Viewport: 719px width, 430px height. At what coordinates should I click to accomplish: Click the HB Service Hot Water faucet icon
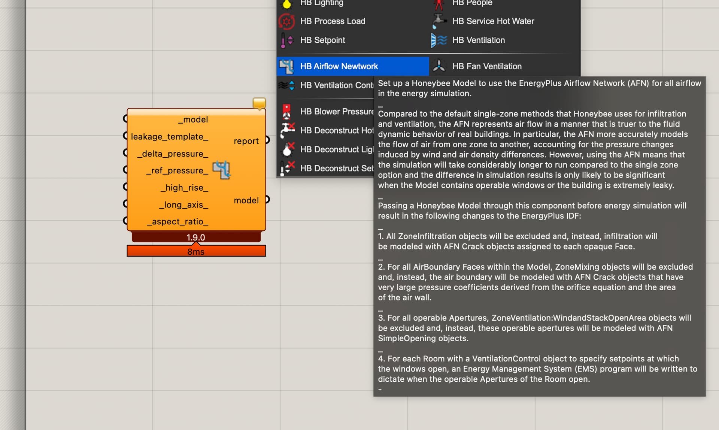(x=439, y=21)
